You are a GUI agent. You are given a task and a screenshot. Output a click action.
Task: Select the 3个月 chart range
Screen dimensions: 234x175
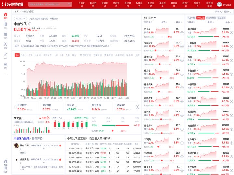point(38,55)
